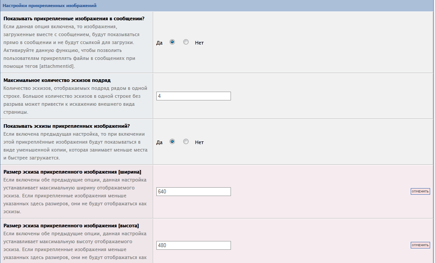Click the "Максимальное количество эскизов подряд" title
Viewport: 435px width, 263px height.
(x=57, y=80)
